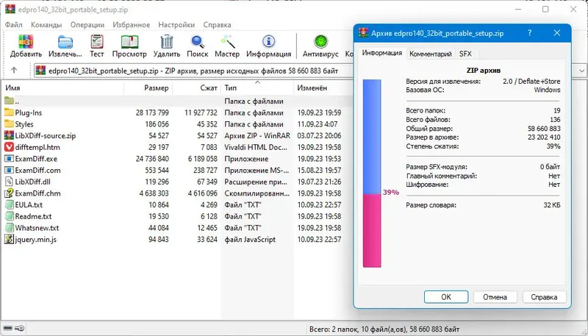The image size is (588, 336).
Task: Click the Whatsnew.txt file icon
Action: click(x=9, y=228)
